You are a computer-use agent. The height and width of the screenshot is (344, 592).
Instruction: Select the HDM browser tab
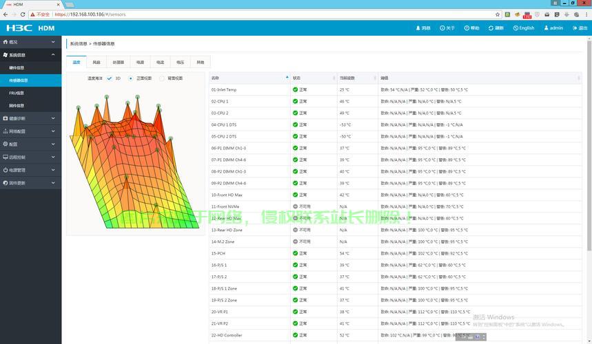click(x=32, y=5)
